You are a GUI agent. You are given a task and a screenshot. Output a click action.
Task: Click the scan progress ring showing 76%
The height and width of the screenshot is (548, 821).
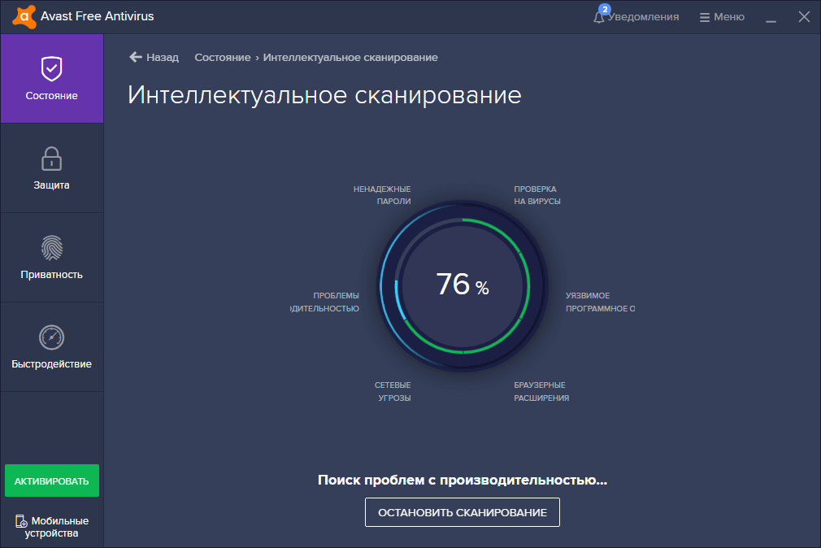pyautogui.click(x=462, y=286)
